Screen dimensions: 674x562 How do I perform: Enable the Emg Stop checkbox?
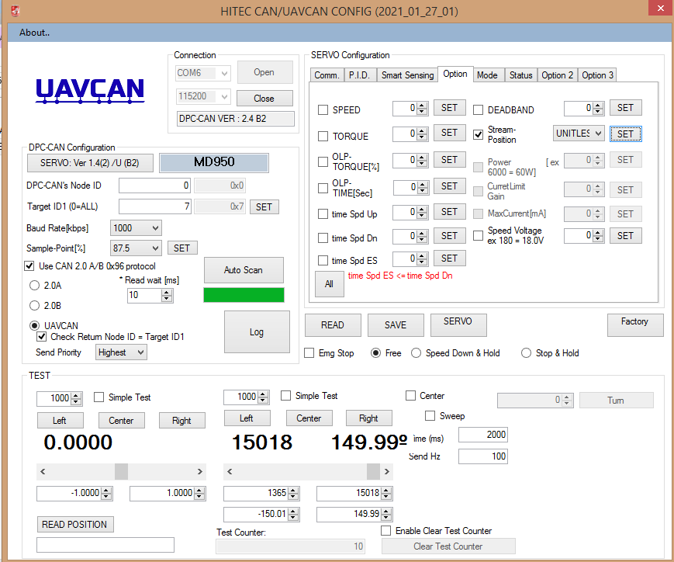click(x=309, y=353)
